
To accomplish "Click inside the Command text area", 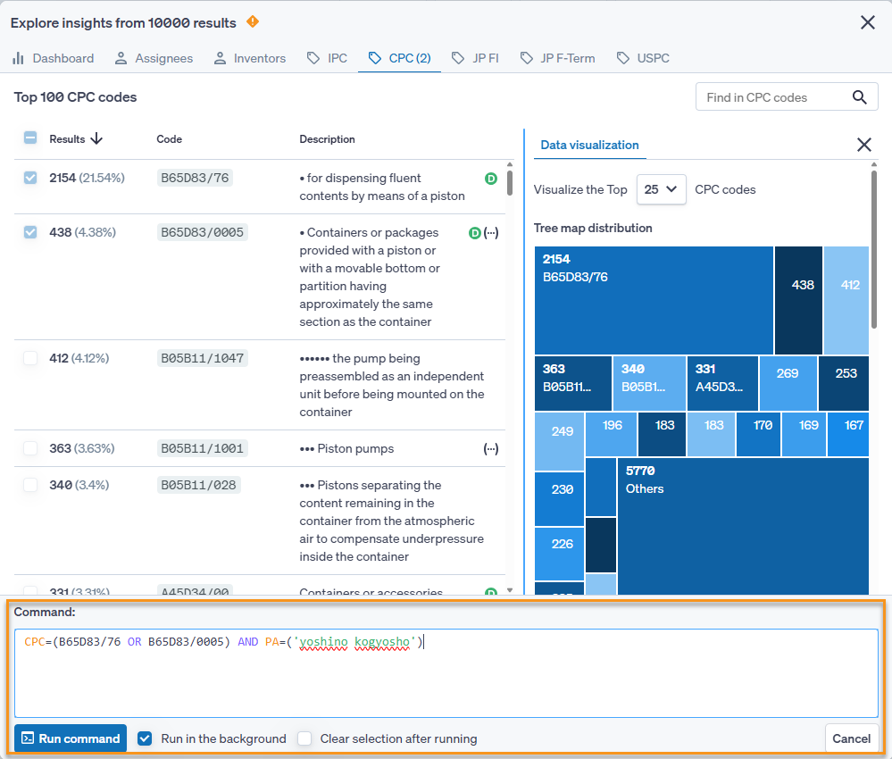I will [x=446, y=673].
